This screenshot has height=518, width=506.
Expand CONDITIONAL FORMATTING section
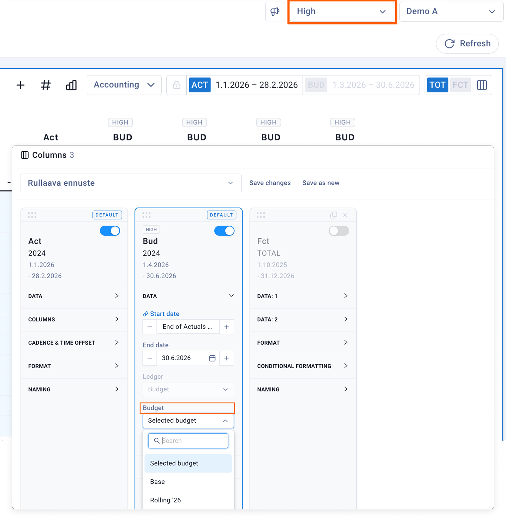(x=303, y=366)
